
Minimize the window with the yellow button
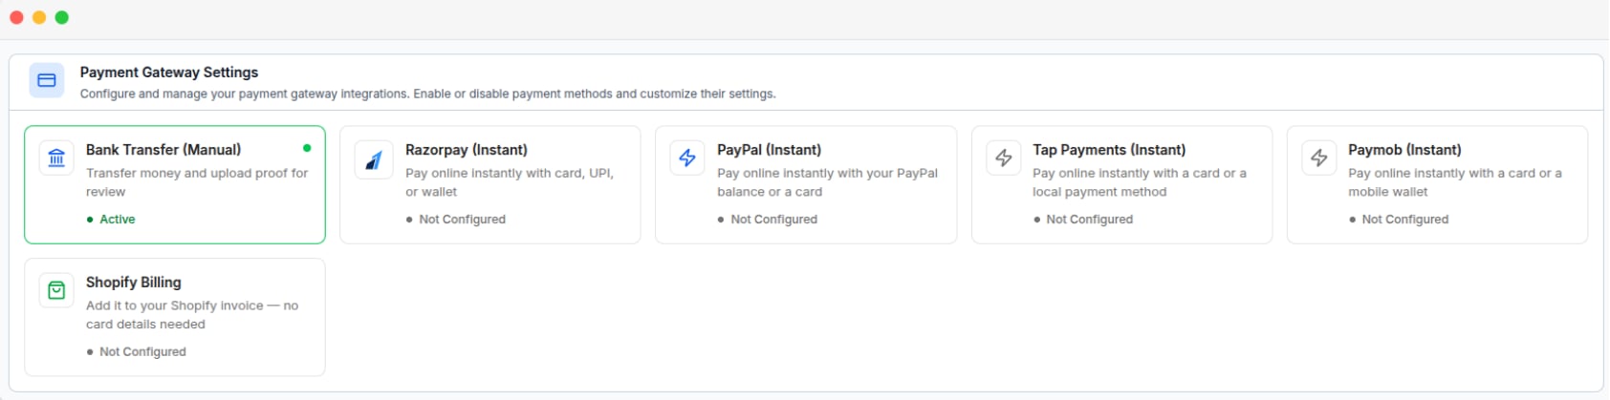(x=39, y=17)
